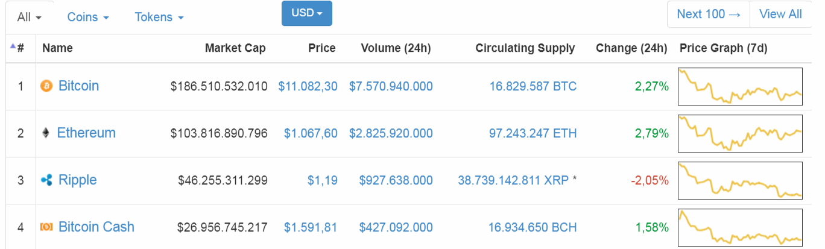Click Bitcoin price $11.082,30 link
This screenshot has width=825, height=249.
(x=308, y=86)
